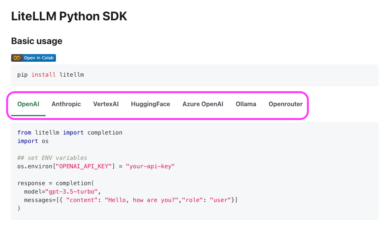Switch to the Anthropic tab

66,104
